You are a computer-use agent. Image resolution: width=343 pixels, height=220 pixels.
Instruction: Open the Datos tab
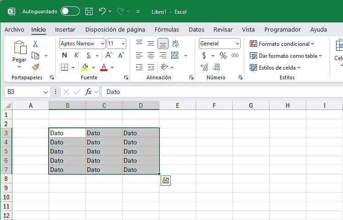(x=197, y=29)
